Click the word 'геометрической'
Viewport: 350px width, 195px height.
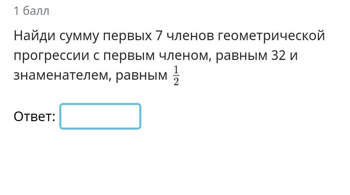271,36
